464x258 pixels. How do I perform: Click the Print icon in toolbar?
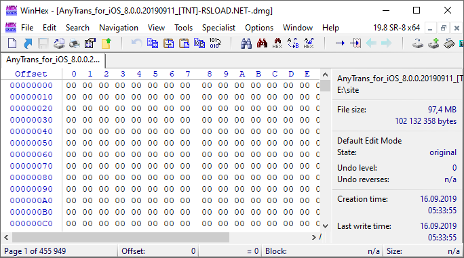(75, 43)
